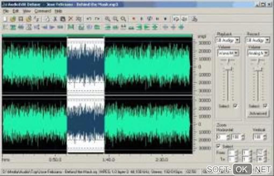This screenshot has width=274, height=176.
Task: Click the first Horizontal zoom field
Action: point(221,137)
